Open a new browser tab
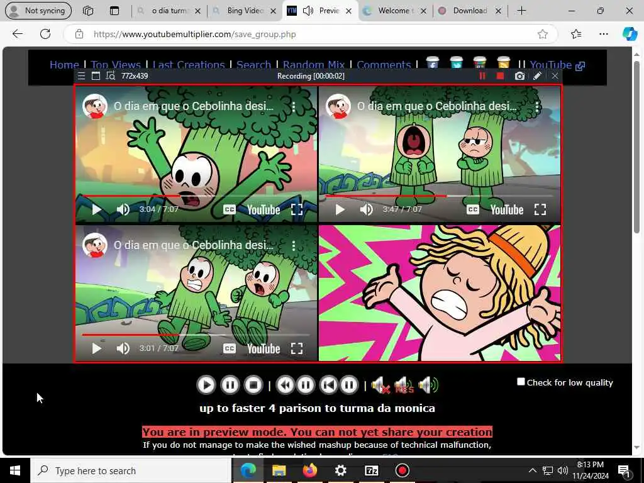This screenshot has width=644, height=483. tap(521, 11)
